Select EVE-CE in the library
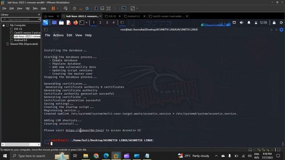285x160 pixels. [18, 29]
